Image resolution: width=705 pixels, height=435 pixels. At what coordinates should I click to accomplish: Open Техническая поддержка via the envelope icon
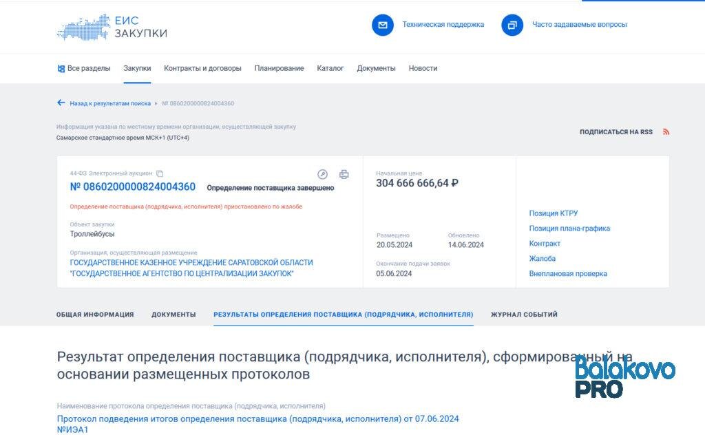coord(381,24)
